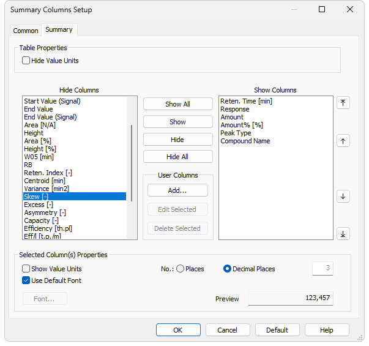
Task: Select 'Centroid [min]' in Hide Columns
Action: click(x=75, y=181)
